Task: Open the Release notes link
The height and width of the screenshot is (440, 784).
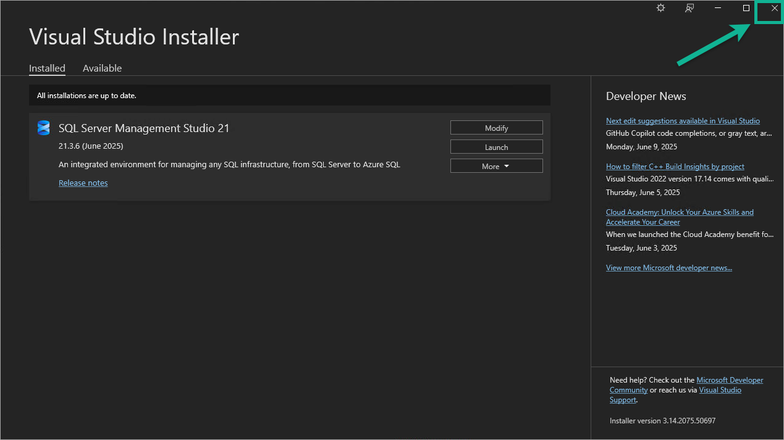Action: (83, 183)
